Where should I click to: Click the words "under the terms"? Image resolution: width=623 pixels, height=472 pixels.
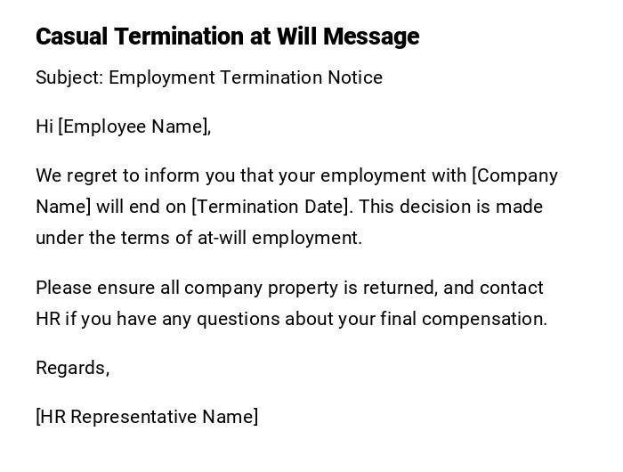coord(92,238)
